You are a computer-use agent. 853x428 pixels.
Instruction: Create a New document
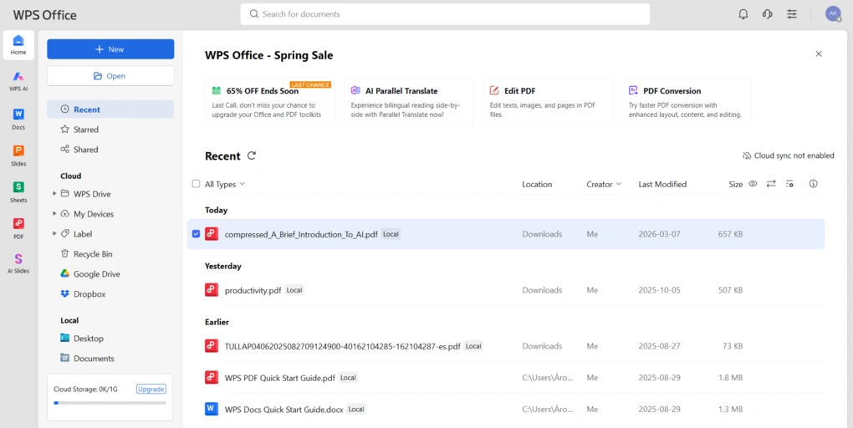(x=110, y=49)
